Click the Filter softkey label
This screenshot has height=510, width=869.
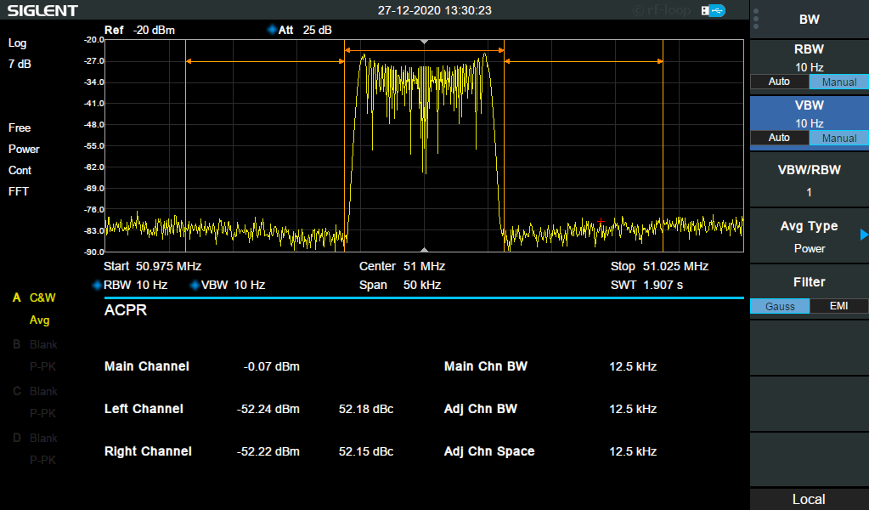tap(810, 282)
